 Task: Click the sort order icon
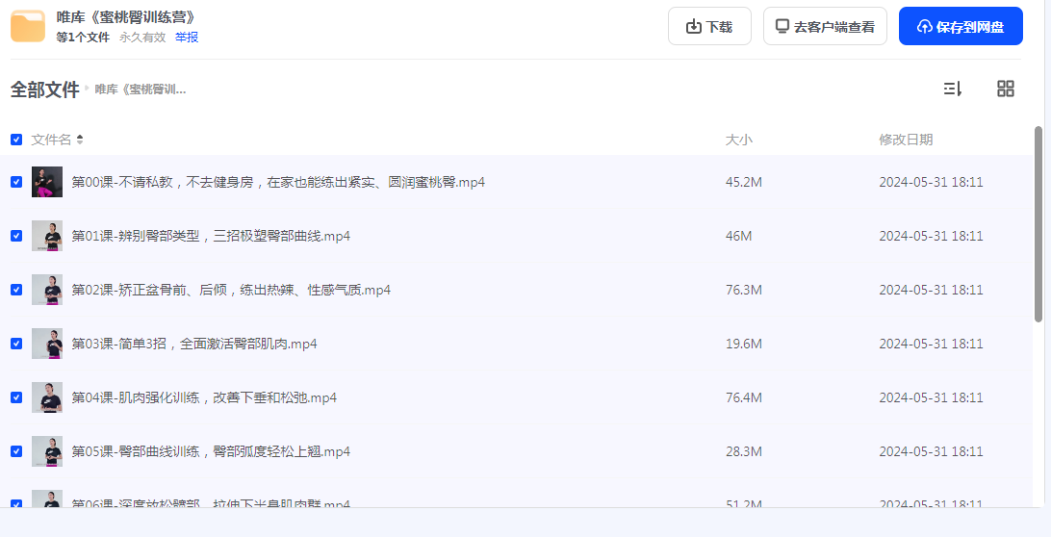point(952,89)
